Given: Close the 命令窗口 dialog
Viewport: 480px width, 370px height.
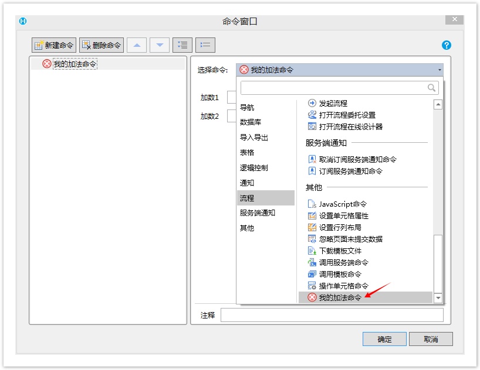Looking at the screenshot, I should (x=455, y=19).
